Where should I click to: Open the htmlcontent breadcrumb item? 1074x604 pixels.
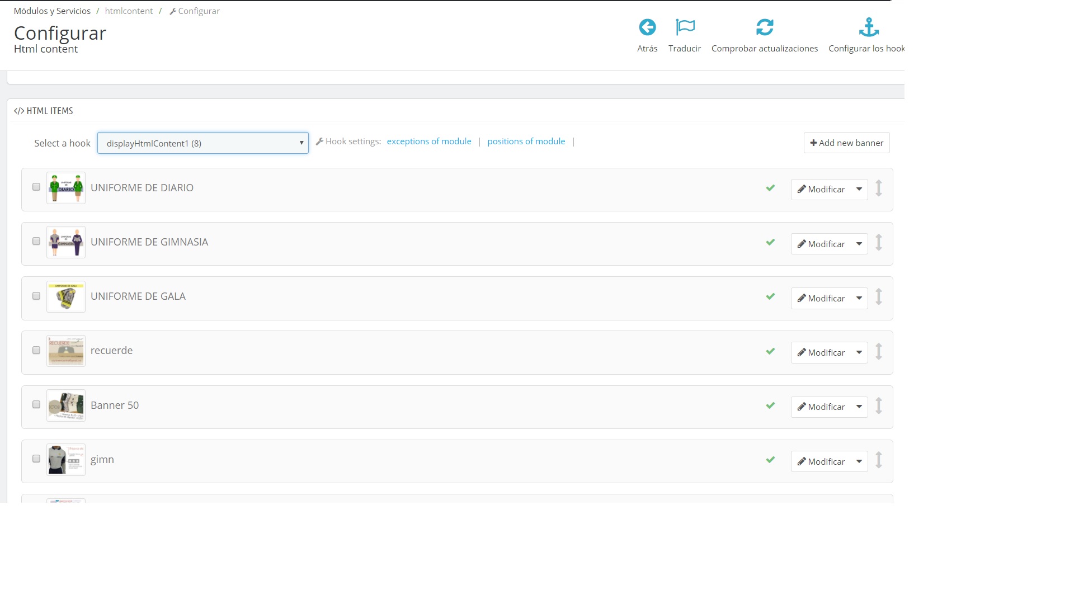[x=129, y=11]
